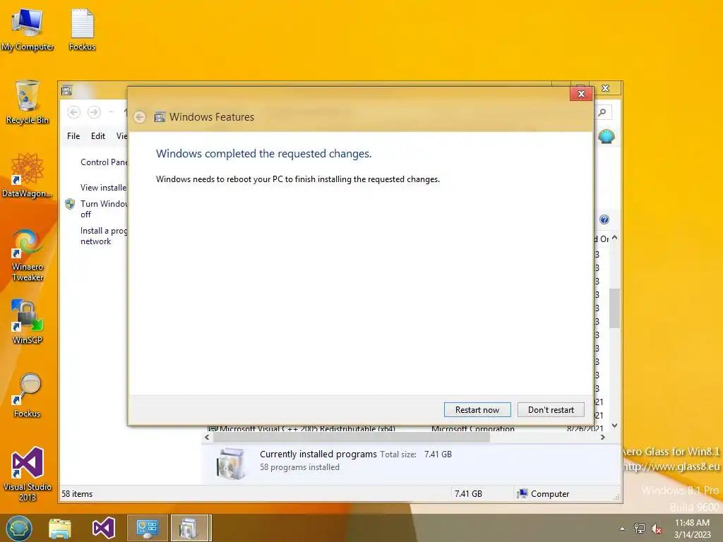Close the Windows Features dialog
Screen dimensions: 723x542
581,94
